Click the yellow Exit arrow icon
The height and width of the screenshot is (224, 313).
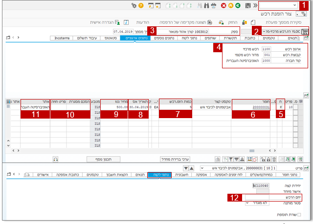tap(231, 5)
